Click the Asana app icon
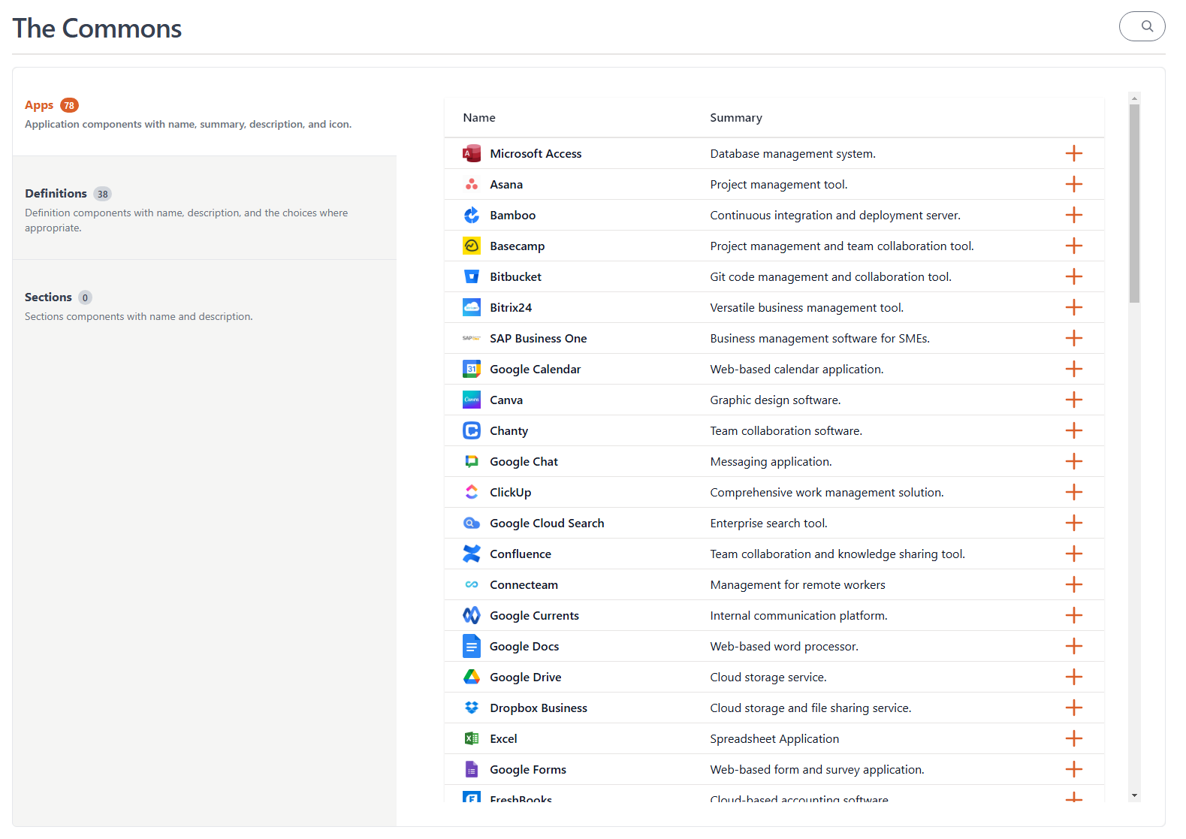Screen dimensions: 1186x839 click(x=472, y=184)
